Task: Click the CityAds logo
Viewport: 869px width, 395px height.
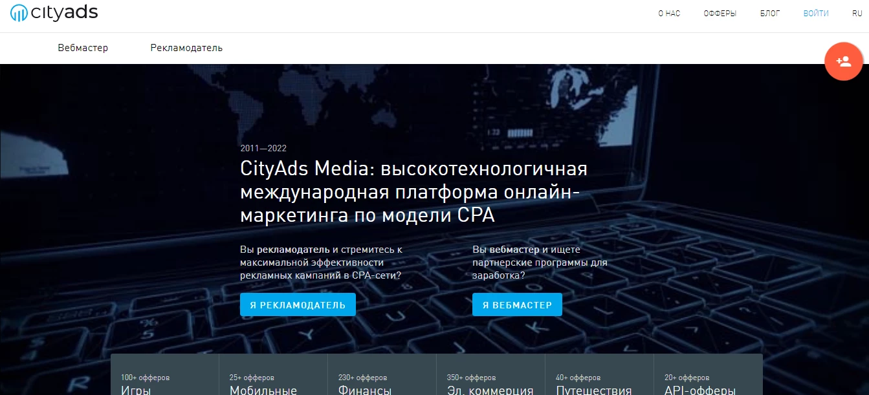Action: coord(54,12)
